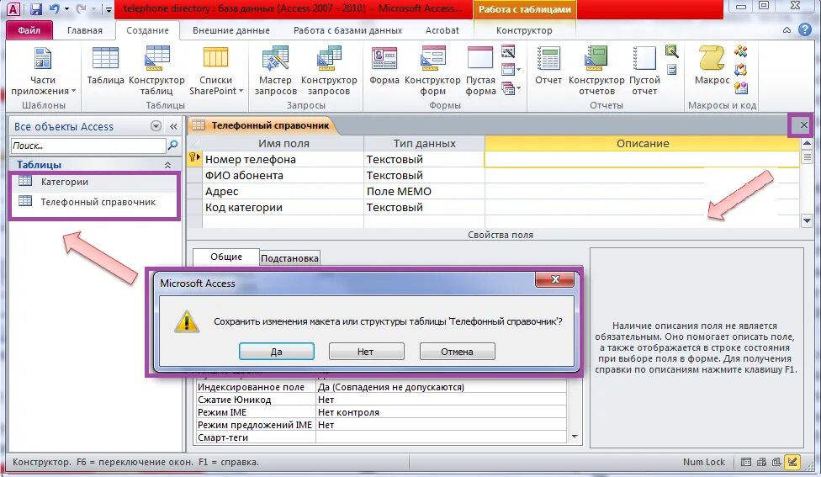
Task: Click the Undo arrow icon
Action: point(55,9)
